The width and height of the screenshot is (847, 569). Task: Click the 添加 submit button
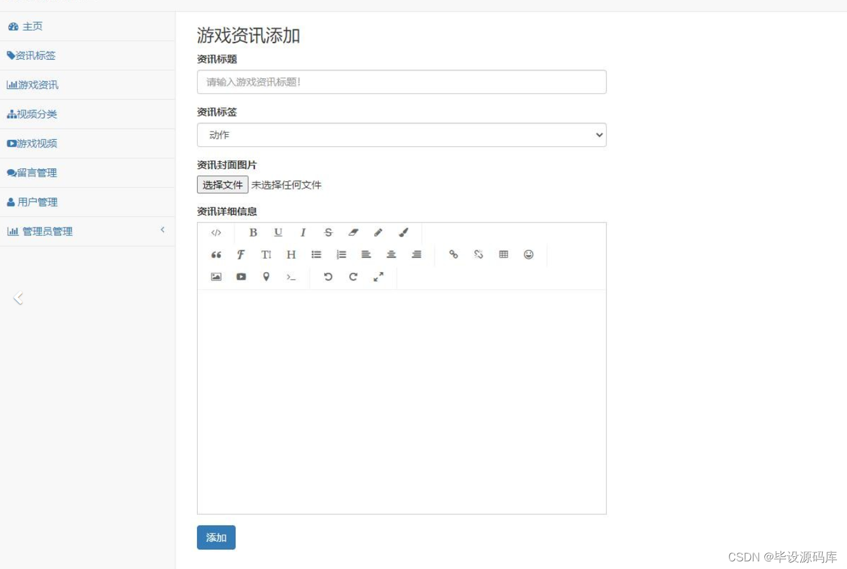216,537
